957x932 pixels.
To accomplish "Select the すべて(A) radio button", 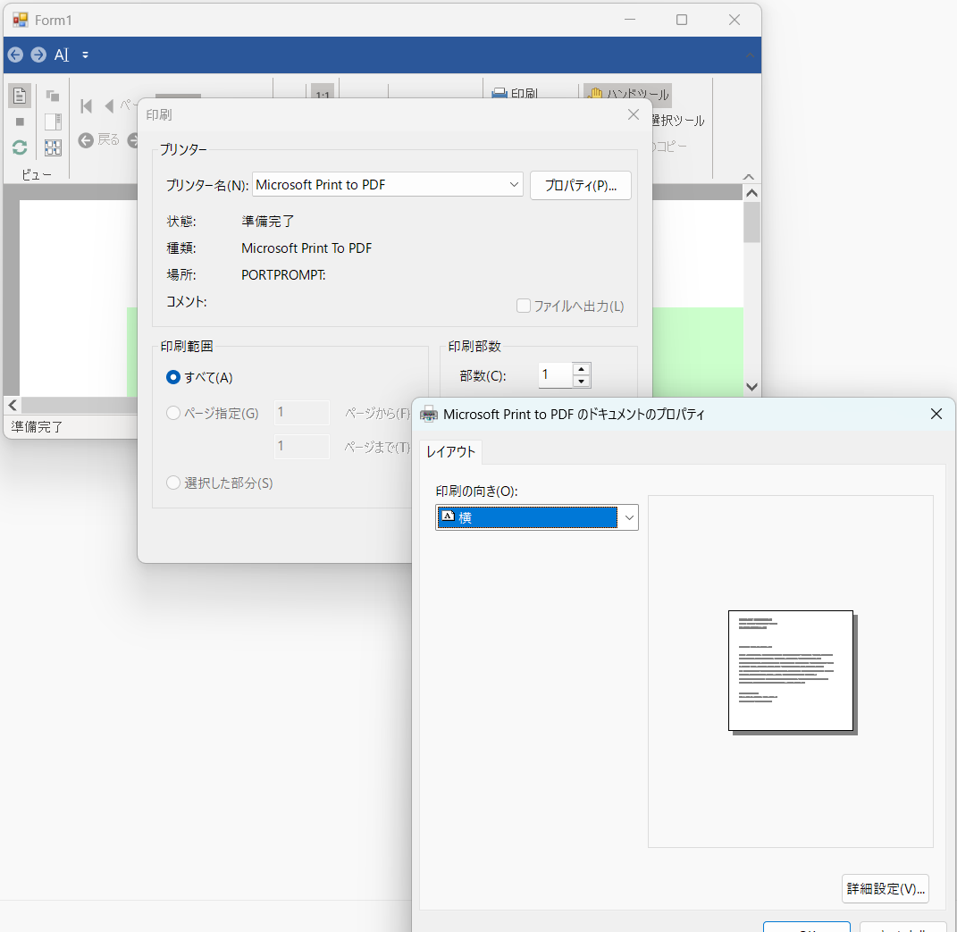I will pos(173,377).
